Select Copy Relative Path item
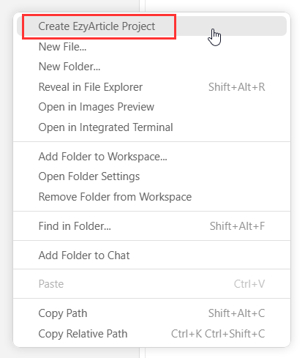Screen dimensions: 305x358 coord(151,334)
